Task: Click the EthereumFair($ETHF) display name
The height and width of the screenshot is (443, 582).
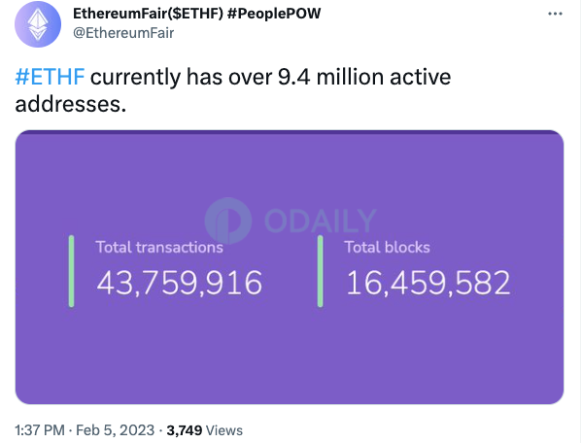Action: [148, 14]
